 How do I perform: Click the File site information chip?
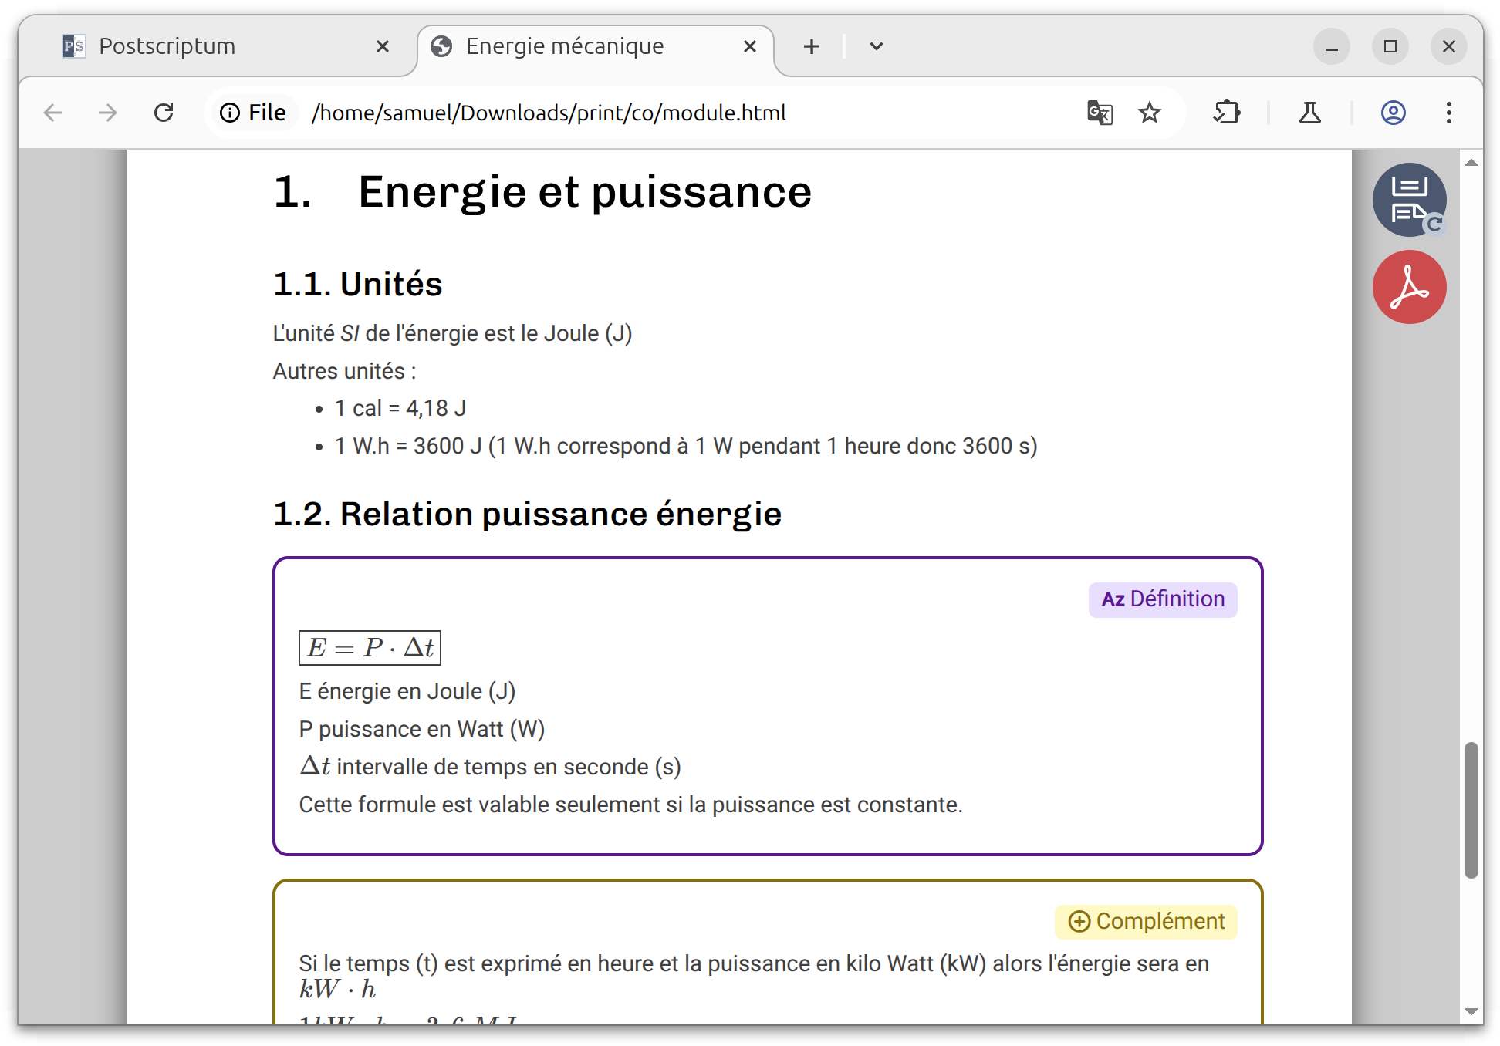[x=253, y=113]
